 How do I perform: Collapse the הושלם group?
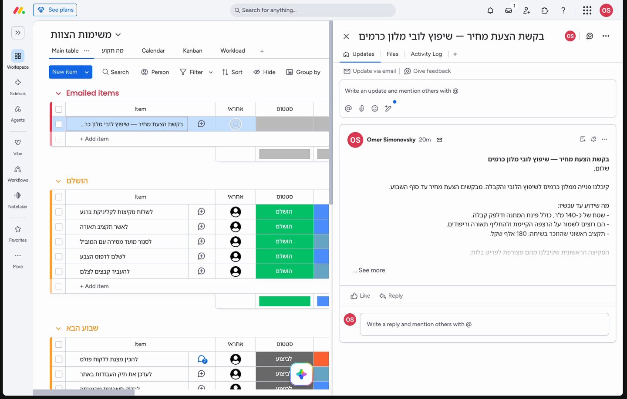pos(58,181)
